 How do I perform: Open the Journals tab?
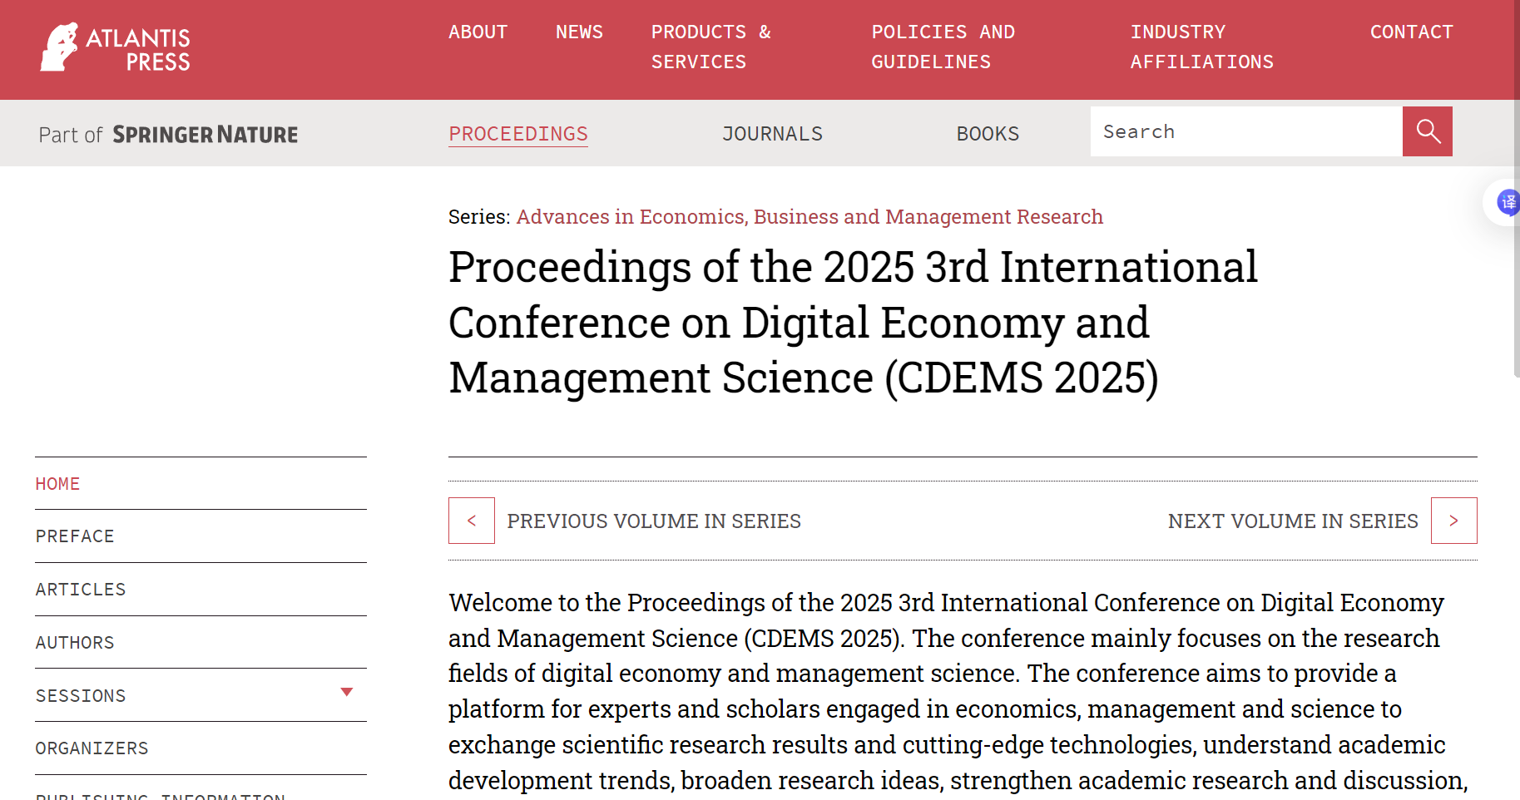click(x=772, y=134)
